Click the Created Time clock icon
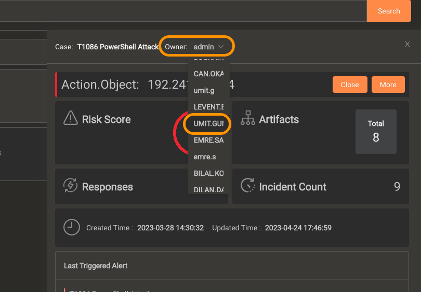The height and width of the screenshot is (292, 421). [x=72, y=228]
